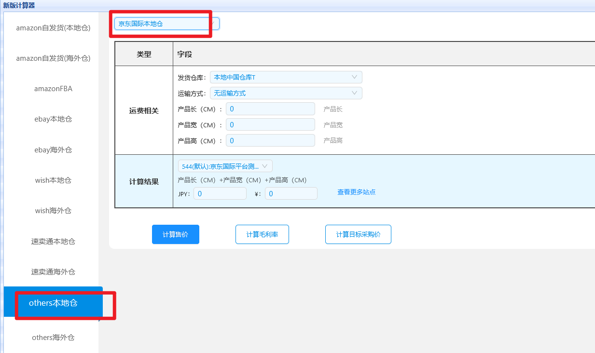The image size is (595, 353).
Task: Open the 544(默认) site dropdown
Action: 225,166
